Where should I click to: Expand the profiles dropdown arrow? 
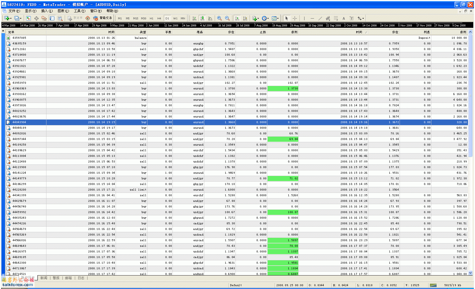click(x=21, y=19)
